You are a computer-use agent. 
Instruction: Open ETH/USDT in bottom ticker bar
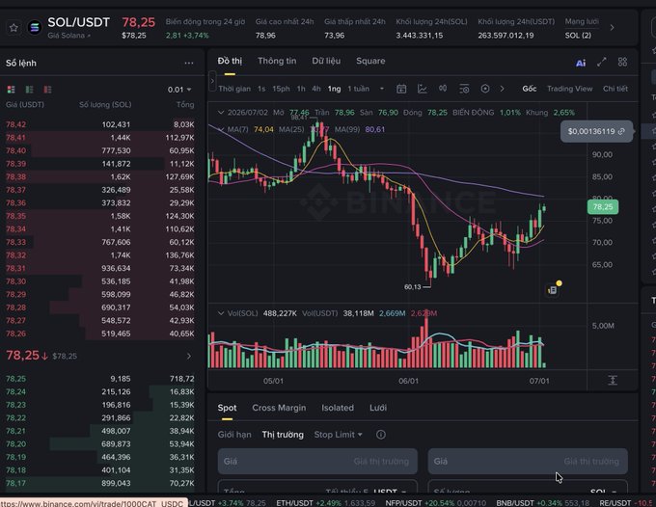click(x=325, y=503)
